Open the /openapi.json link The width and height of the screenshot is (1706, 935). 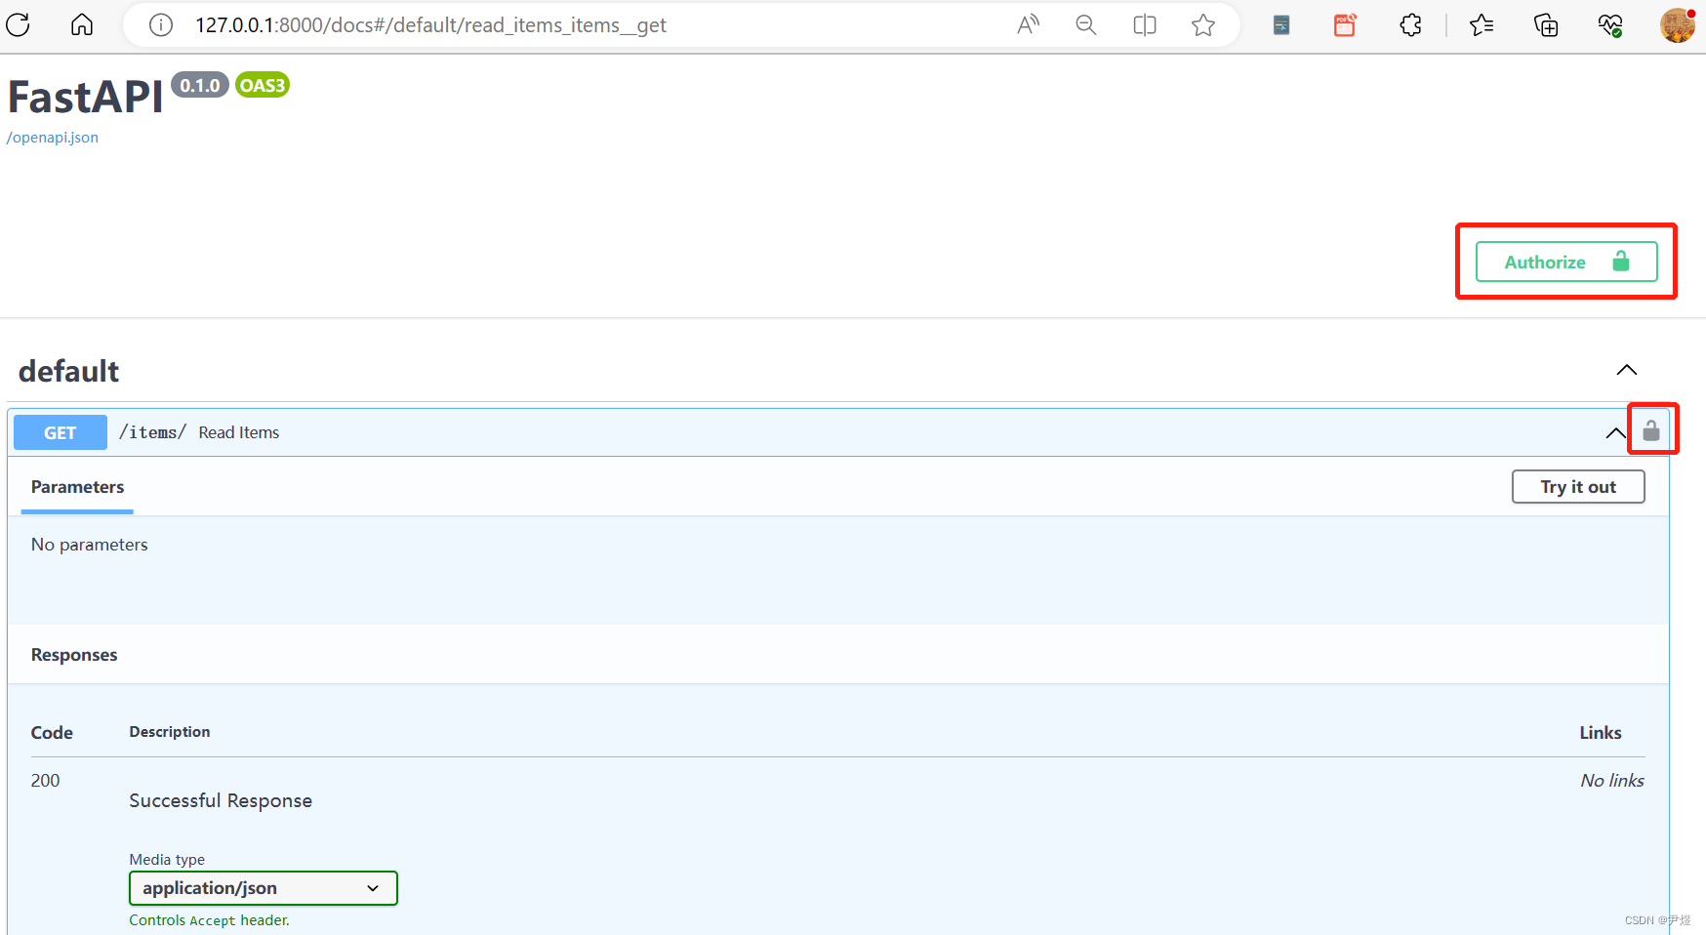coord(53,138)
